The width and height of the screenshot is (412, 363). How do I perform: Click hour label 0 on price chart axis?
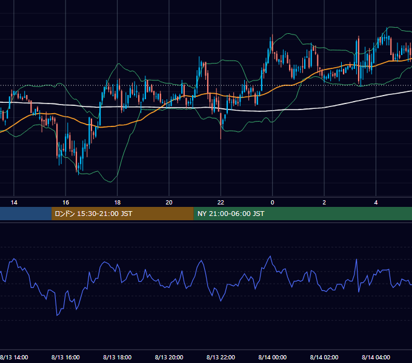(x=273, y=203)
